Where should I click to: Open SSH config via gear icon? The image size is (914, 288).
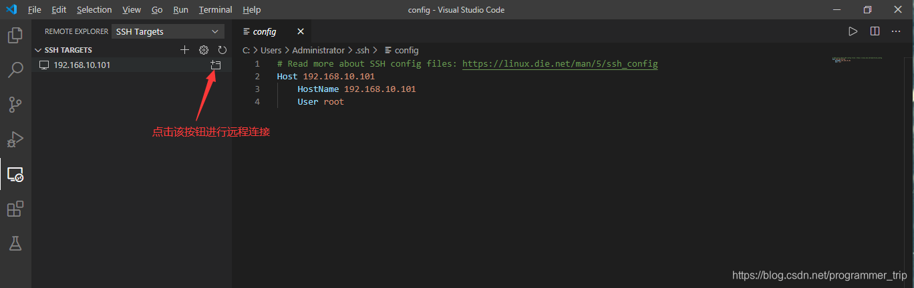click(x=204, y=50)
